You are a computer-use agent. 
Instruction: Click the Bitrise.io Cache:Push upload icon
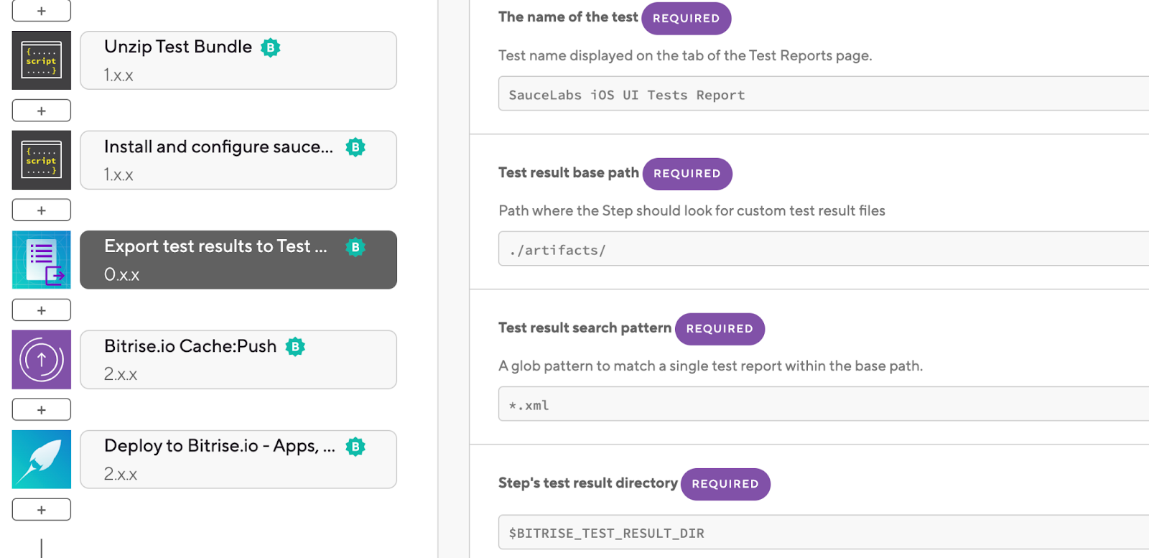(x=42, y=360)
